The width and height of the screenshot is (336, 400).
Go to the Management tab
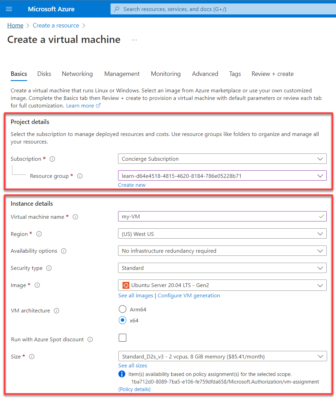(x=122, y=74)
